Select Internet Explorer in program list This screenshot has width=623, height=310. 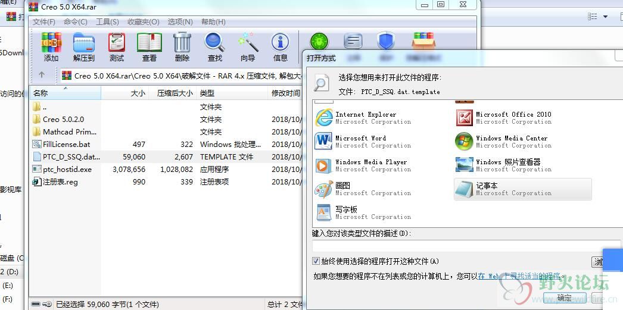click(x=363, y=118)
